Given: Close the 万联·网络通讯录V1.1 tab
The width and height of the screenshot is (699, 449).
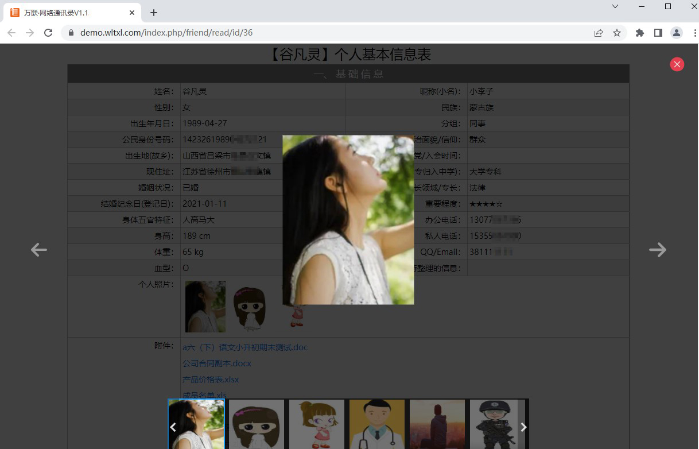Looking at the screenshot, I should click(132, 13).
